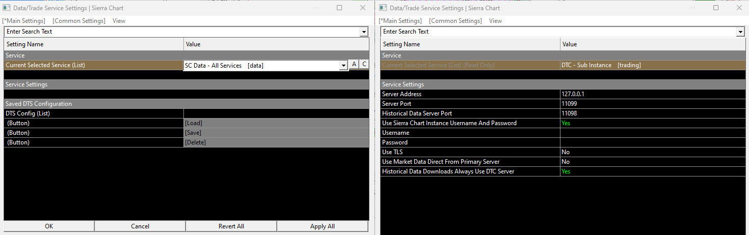Click the search text field in right window
The height and width of the screenshot is (235, 749).
(x=558, y=32)
